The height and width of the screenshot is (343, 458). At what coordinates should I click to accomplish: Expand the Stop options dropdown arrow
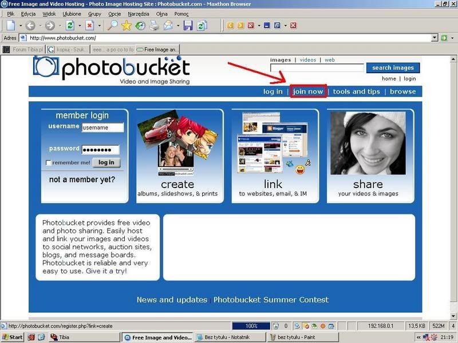99,26
